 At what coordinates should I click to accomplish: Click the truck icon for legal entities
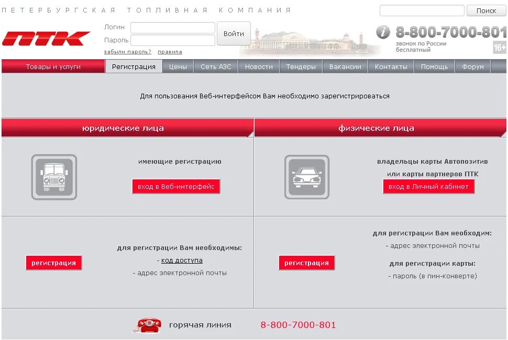(x=53, y=177)
